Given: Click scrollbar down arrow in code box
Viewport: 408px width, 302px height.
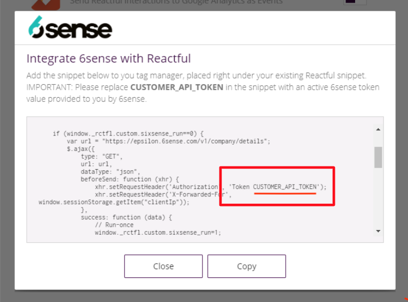Looking at the screenshot, I should [x=378, y=231].
